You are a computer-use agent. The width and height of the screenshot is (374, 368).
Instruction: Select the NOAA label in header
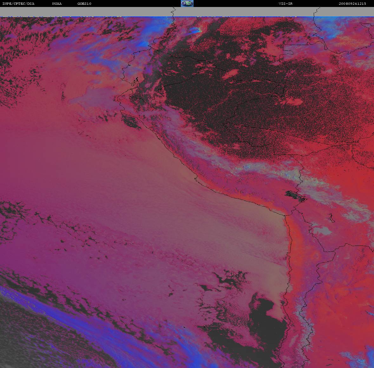pyautogui.click(x=57, y=3)
